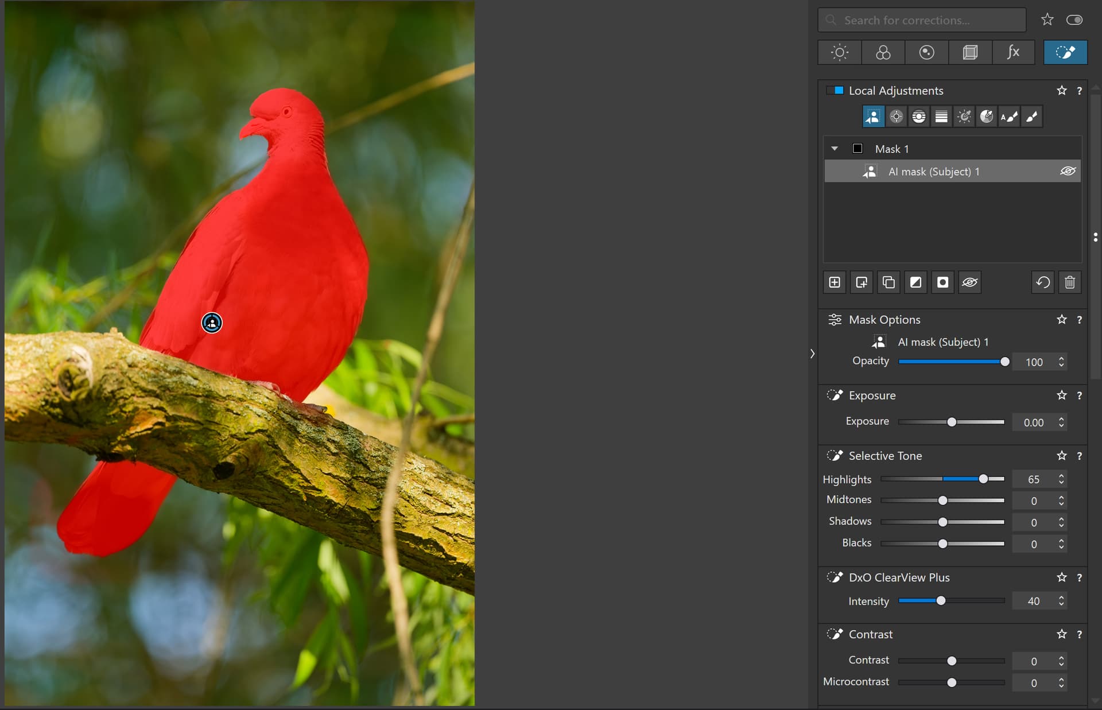Tick the Mask 1 checkbox

coord(857,149)
